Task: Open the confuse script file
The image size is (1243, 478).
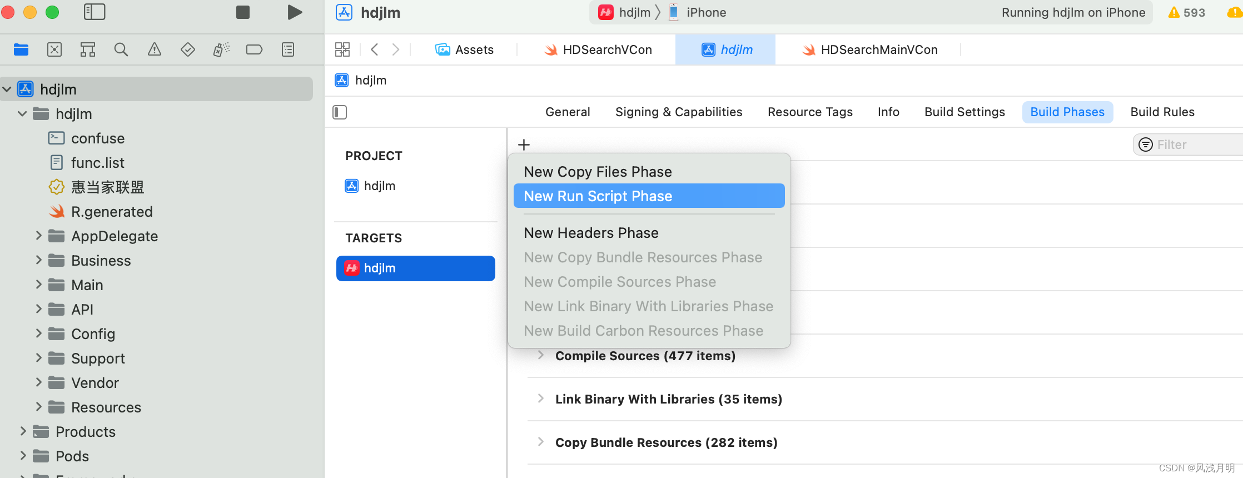Action: pyautogui.click(x=86, y=138)
